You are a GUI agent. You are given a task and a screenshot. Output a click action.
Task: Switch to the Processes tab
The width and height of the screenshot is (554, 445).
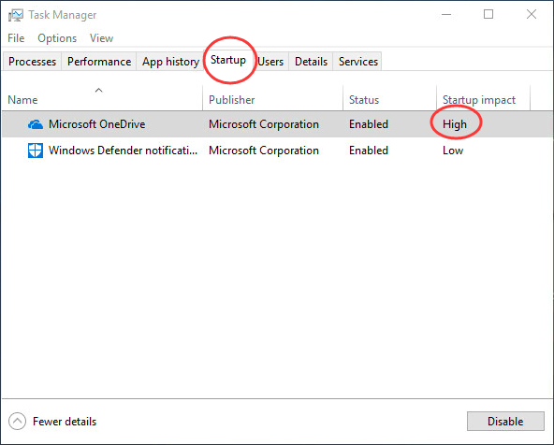[x=32, y=62]
